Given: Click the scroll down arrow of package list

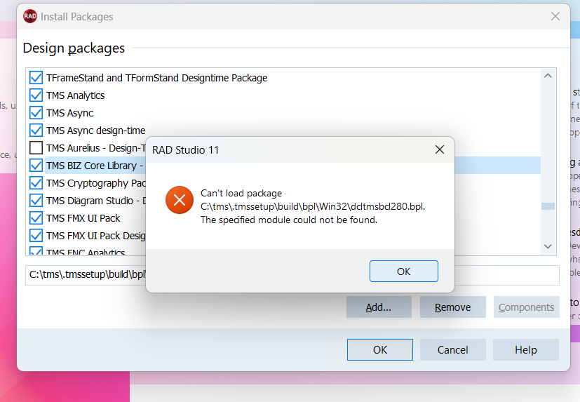Looking at the screenshot, I should (x=548, y=246).
